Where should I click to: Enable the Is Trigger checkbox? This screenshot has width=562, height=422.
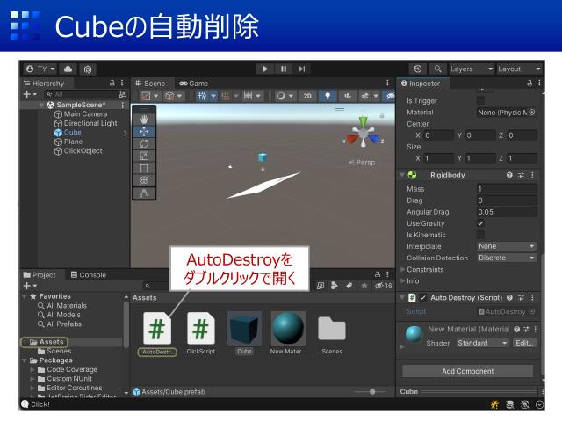[480, 101]
